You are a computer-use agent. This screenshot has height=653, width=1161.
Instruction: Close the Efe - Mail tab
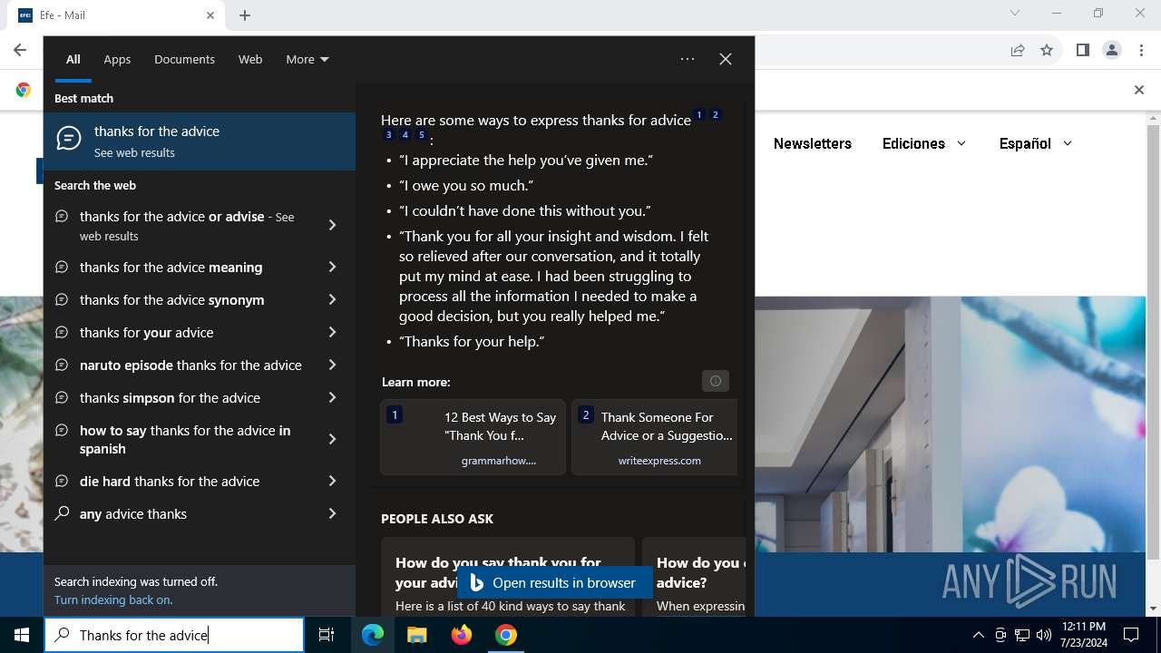(210, 15)
